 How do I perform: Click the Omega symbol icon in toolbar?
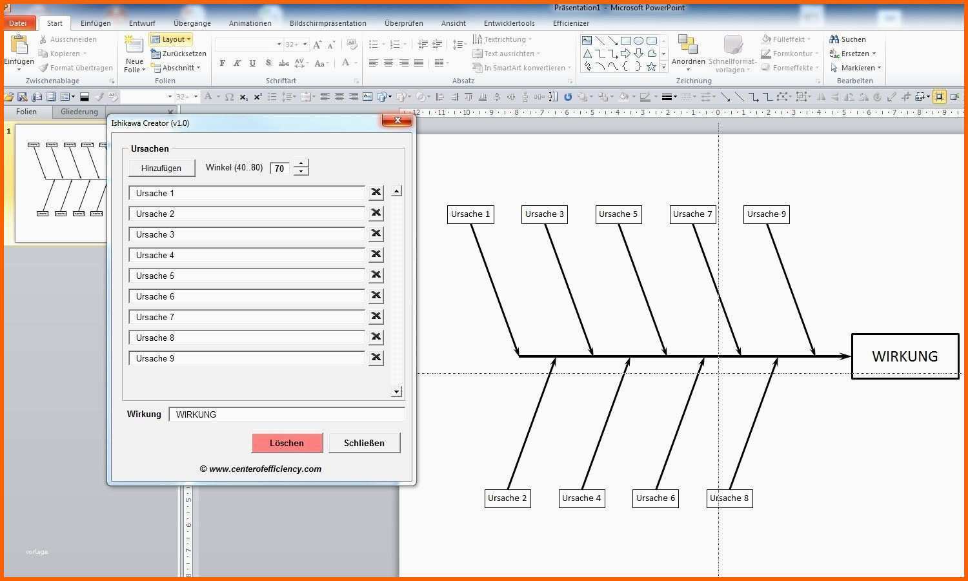pyautogui.click(x=229, y=97)
